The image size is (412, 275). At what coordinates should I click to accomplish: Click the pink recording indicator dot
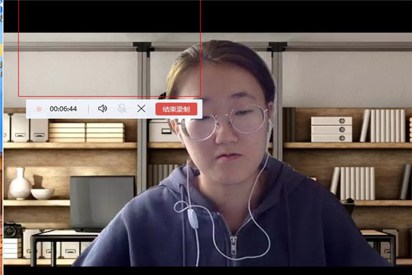39,109
